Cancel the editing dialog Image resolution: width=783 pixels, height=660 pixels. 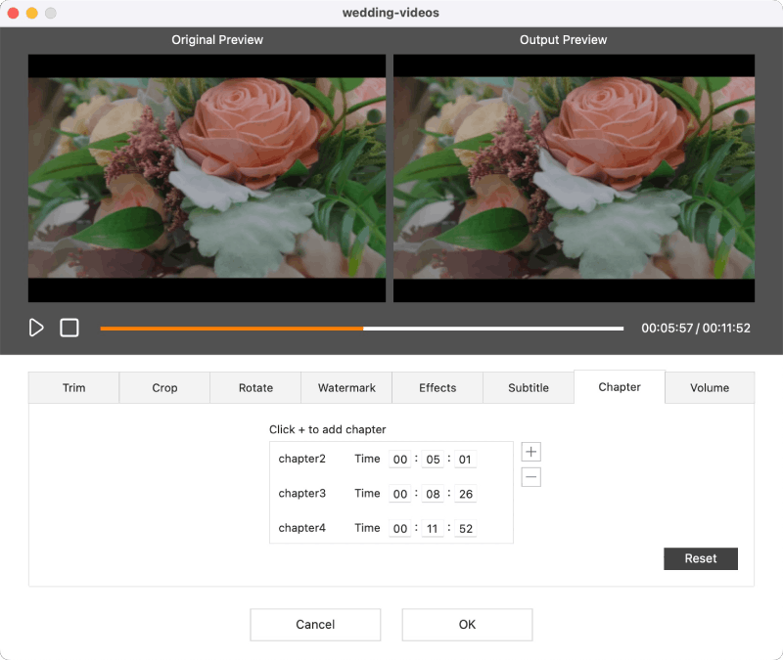(x=315, y=625)
